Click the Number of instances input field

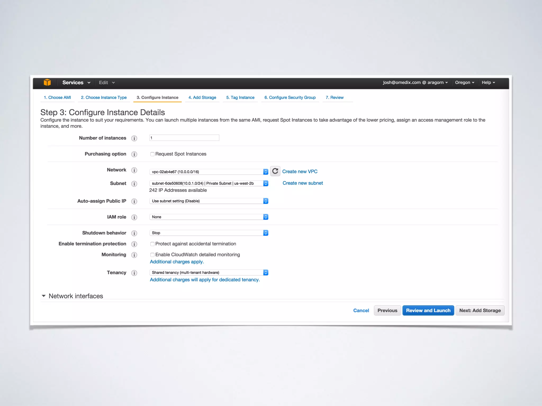coord(184,138)
